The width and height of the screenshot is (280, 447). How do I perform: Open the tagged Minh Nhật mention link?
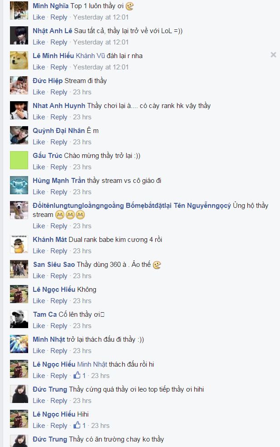tap(92, 364)
